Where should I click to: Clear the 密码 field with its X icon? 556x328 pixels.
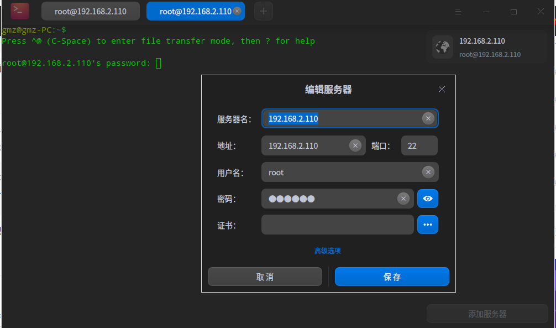pos(403,198)
